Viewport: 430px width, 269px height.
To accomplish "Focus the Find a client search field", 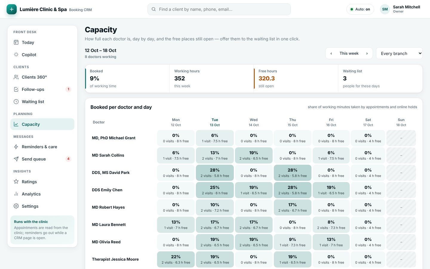I will 219,9.
